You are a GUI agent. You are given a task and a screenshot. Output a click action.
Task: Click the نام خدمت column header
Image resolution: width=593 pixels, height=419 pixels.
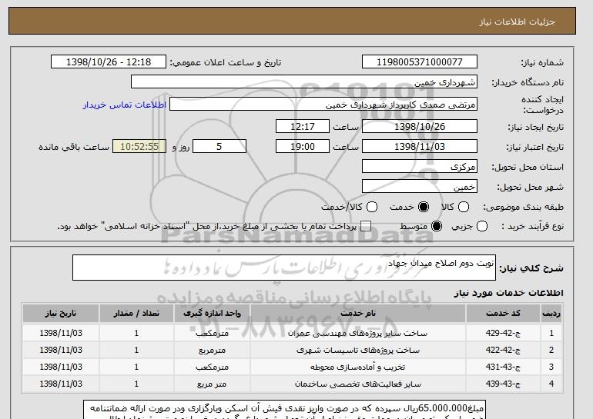click(358, 314)
